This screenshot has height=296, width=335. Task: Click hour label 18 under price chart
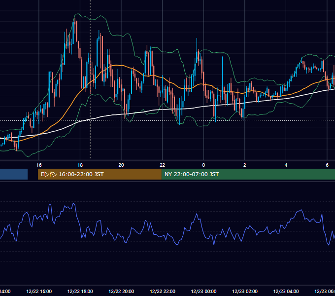[80, 165]
